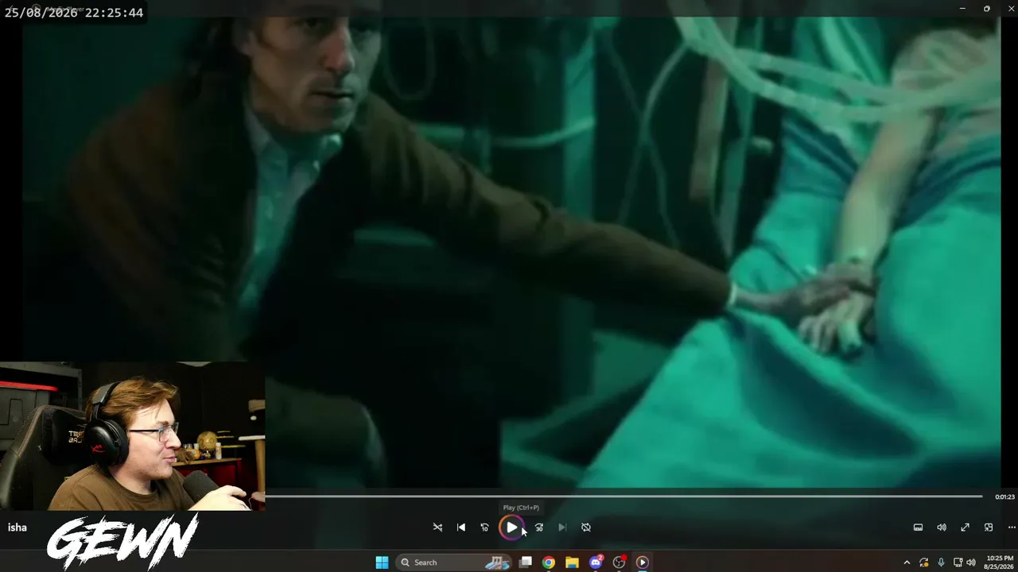Click the sync status tray icon
The width and height of the screenshot is (1018, 572).
tap(924, 562)
